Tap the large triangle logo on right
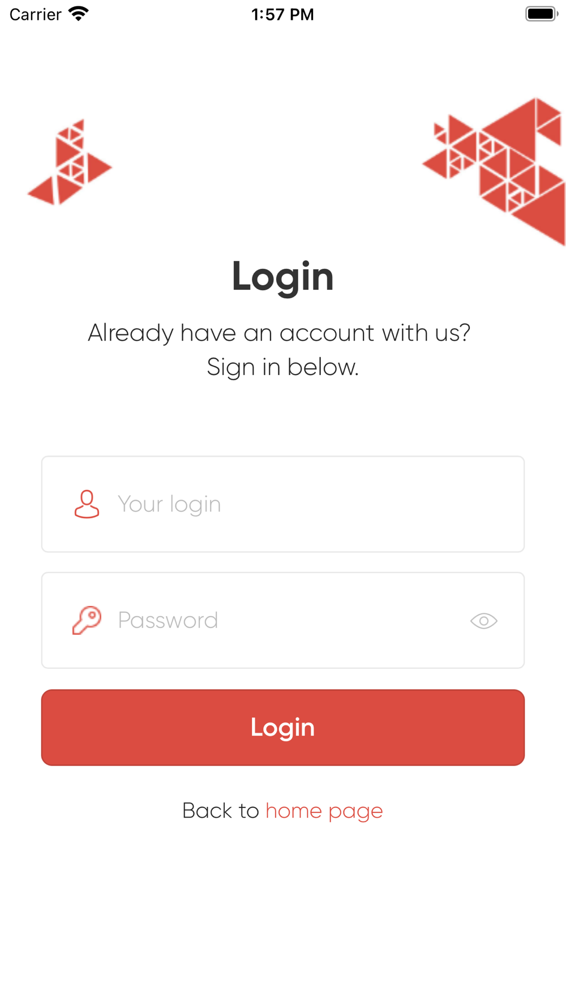This screenshot has width=566, height=1006. (x=494, y=171)
